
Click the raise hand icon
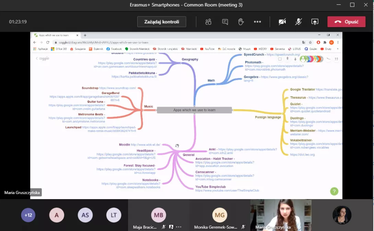click(241, 22)
